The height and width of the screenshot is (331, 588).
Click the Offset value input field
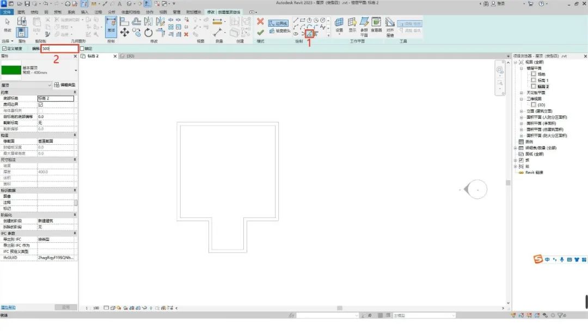tap(59, 49)
